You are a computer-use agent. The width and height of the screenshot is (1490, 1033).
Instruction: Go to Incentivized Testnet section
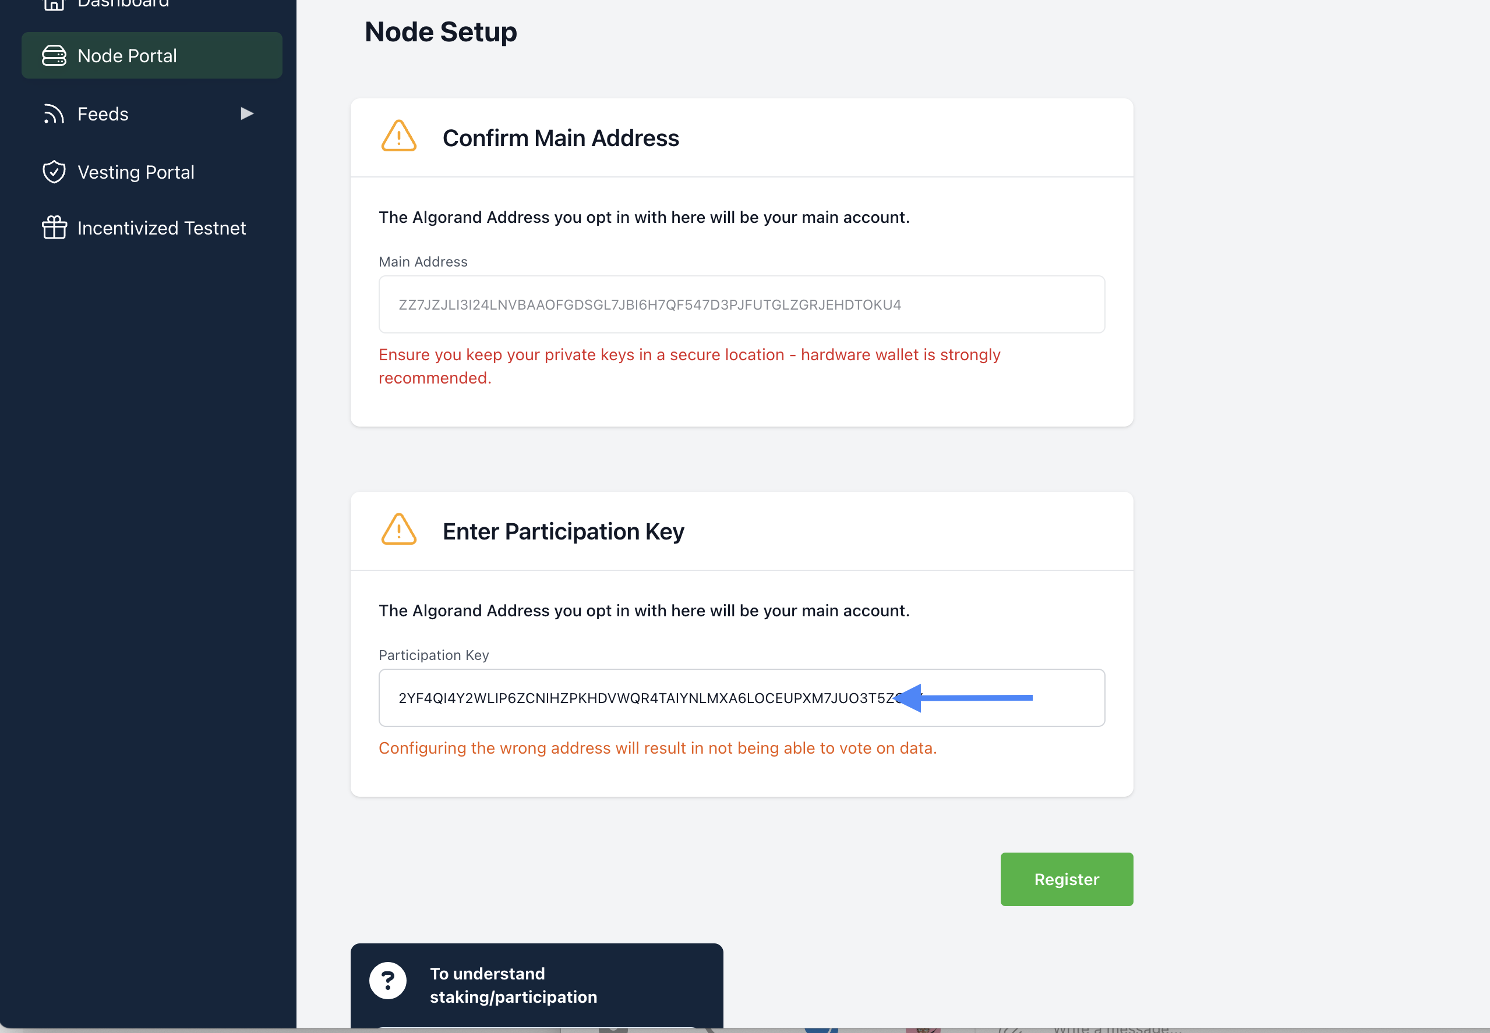(161, 228)
